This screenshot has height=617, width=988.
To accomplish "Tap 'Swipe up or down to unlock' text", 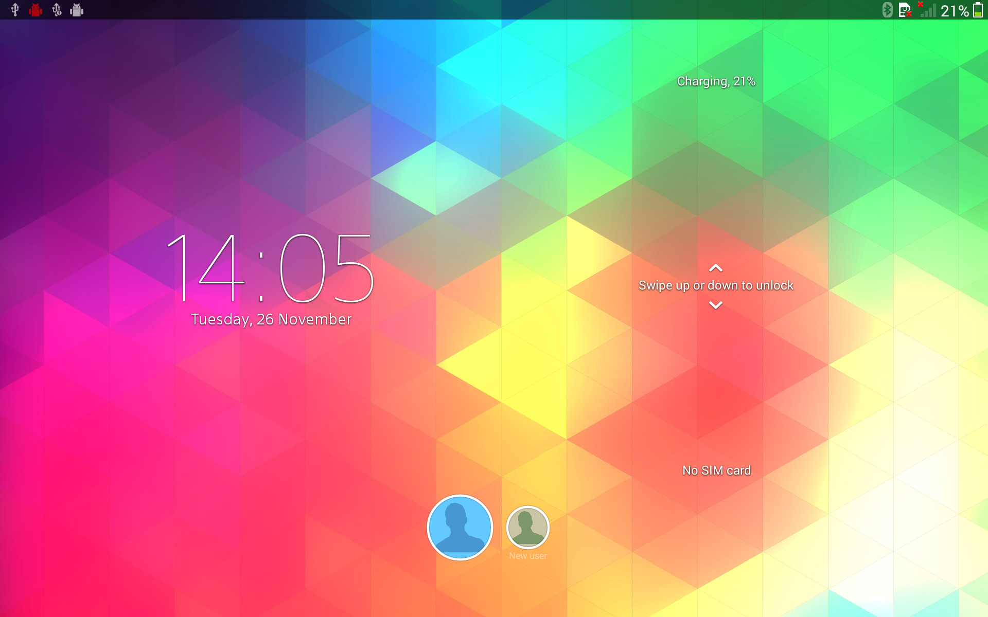I will [x=716, y=285].
